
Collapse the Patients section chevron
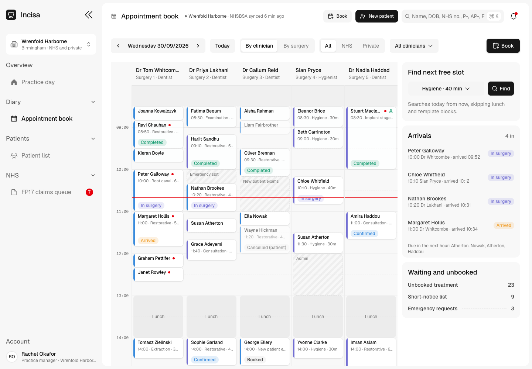point(93,139)
